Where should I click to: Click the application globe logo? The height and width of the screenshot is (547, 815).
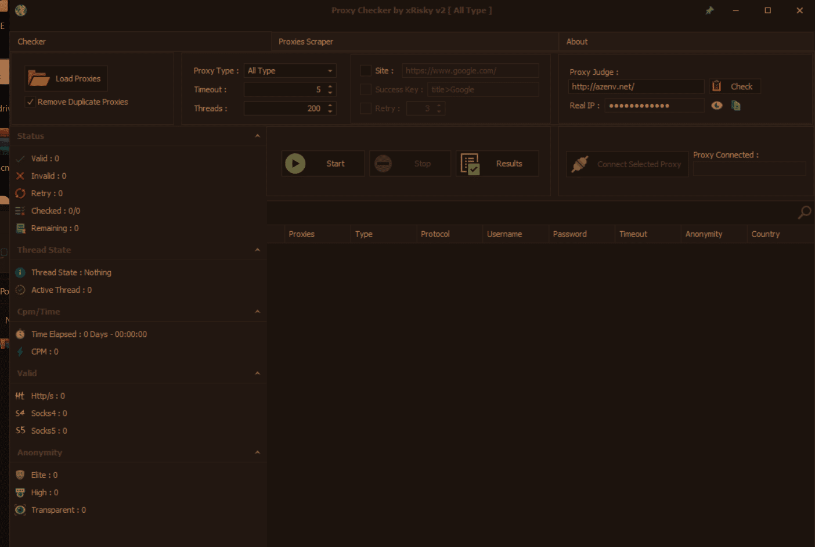point(21,10)
